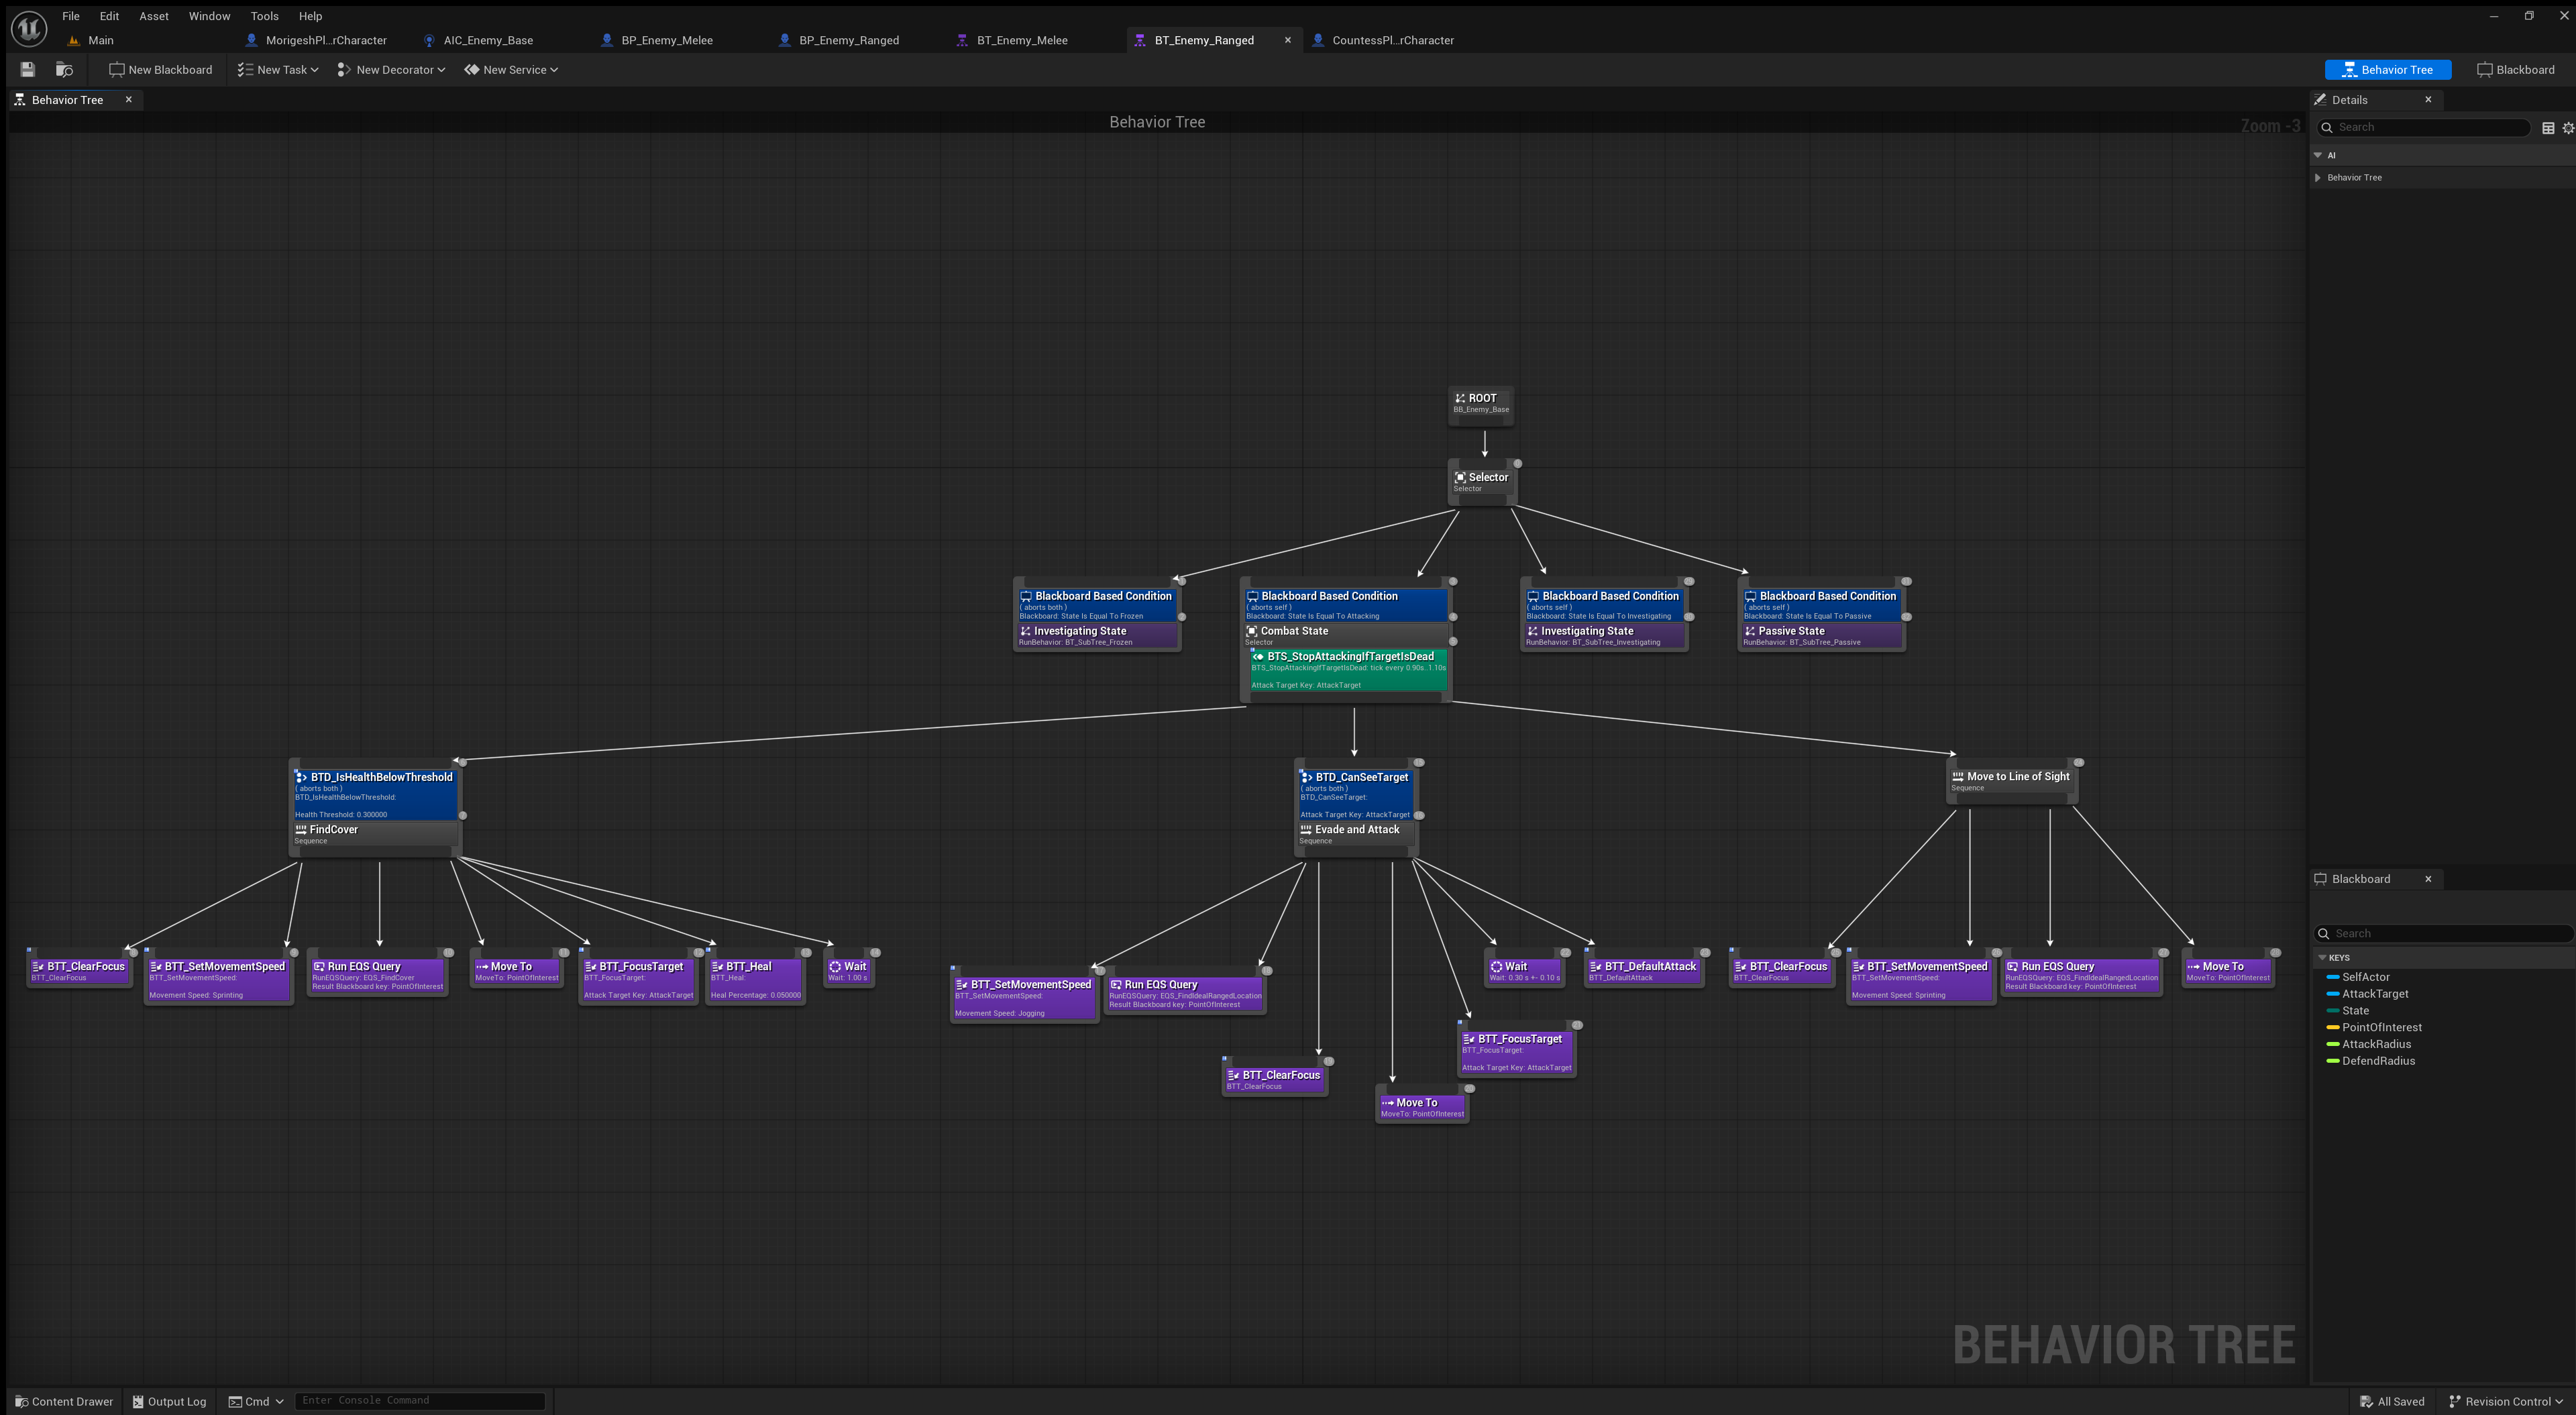This screenshot has height=1415, width=2576.
Task: Open the Content Drawer
Action: (x=64, y=1401)
